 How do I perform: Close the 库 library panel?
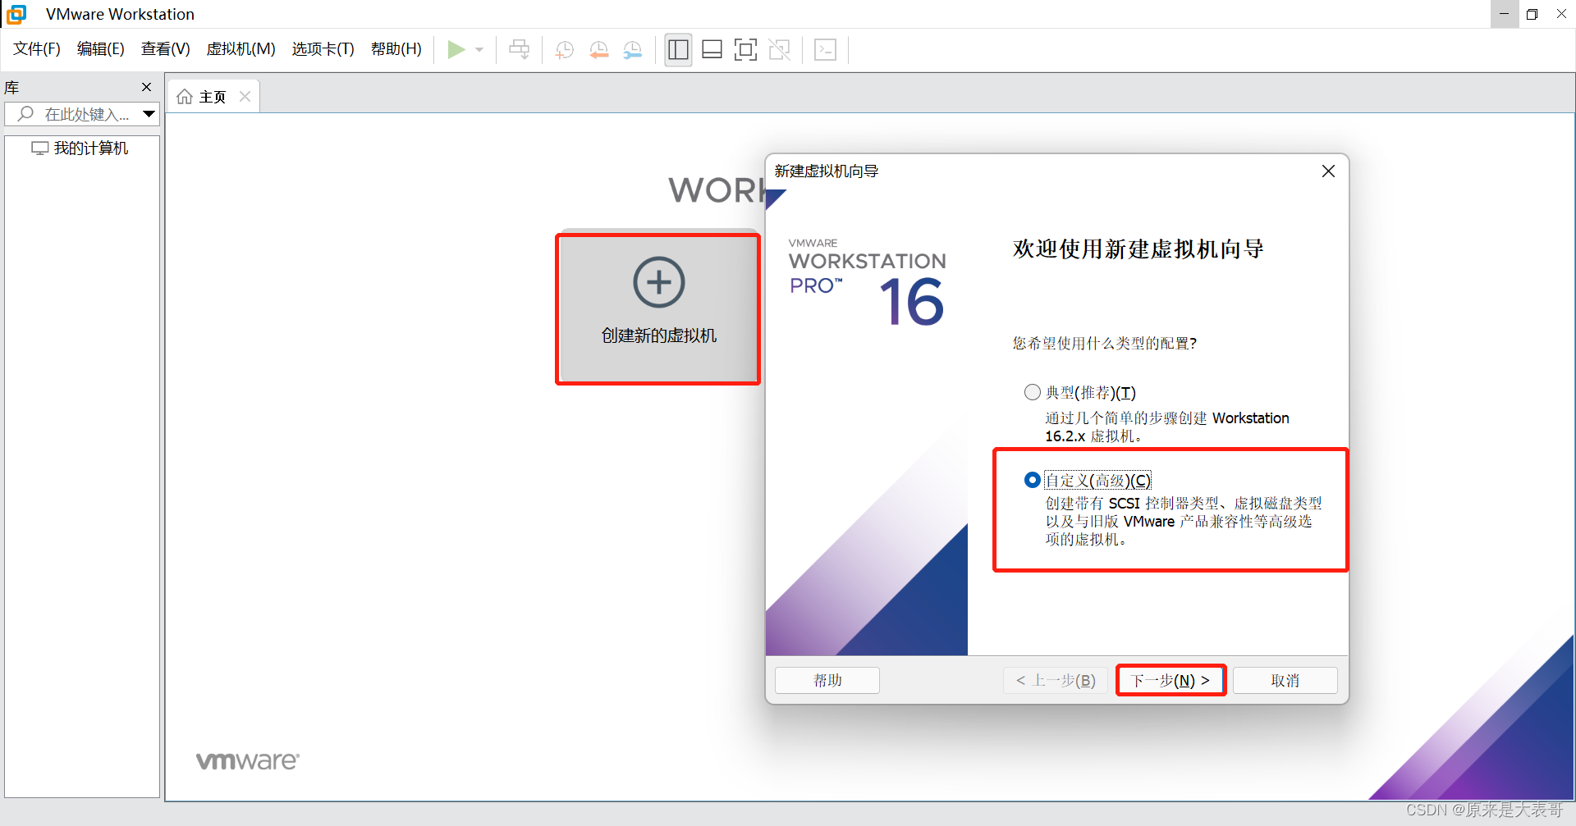pyautogui.click(x=147, y=87)
